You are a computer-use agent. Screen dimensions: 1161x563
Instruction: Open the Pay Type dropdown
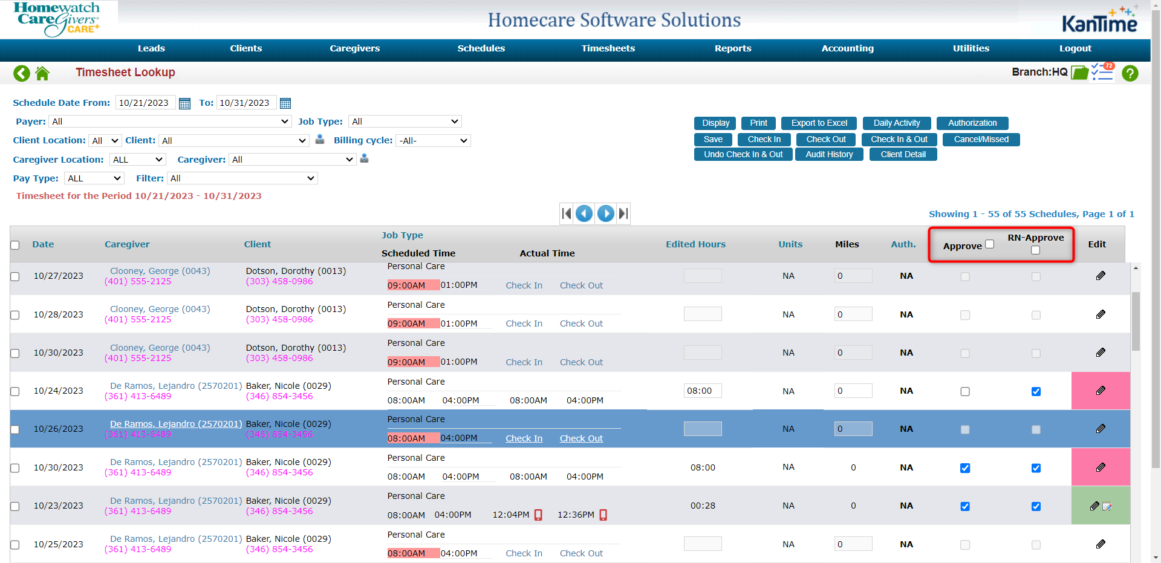94,178
